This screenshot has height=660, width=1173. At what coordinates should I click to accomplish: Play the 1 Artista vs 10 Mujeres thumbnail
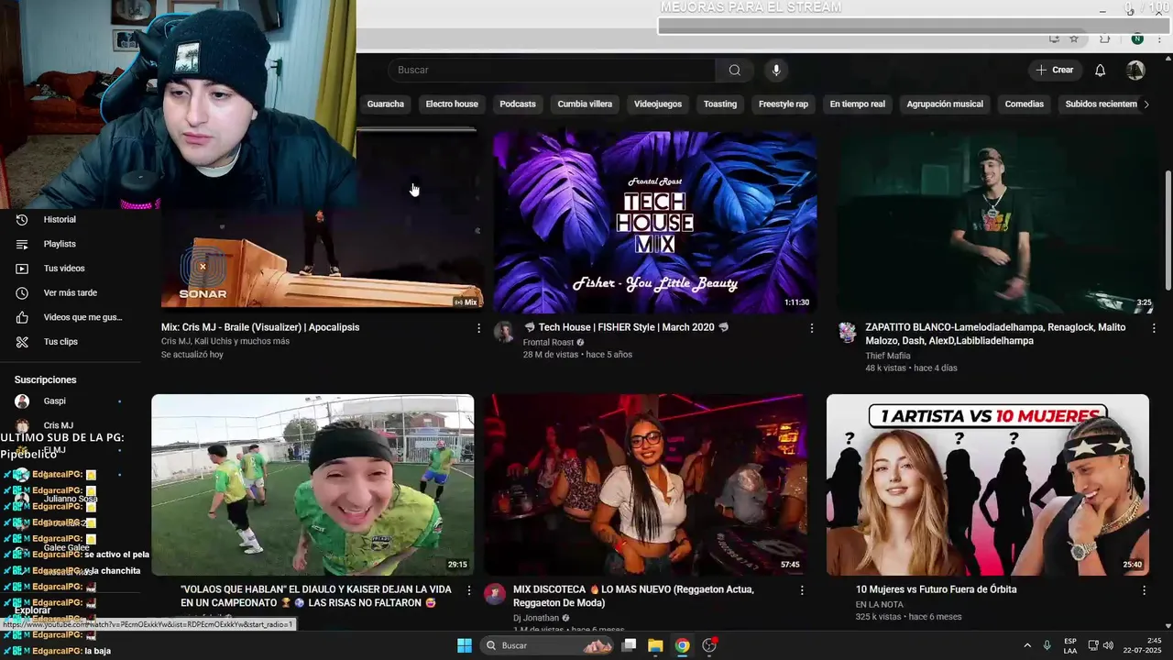pyautogui.click(x=988, y=485)
